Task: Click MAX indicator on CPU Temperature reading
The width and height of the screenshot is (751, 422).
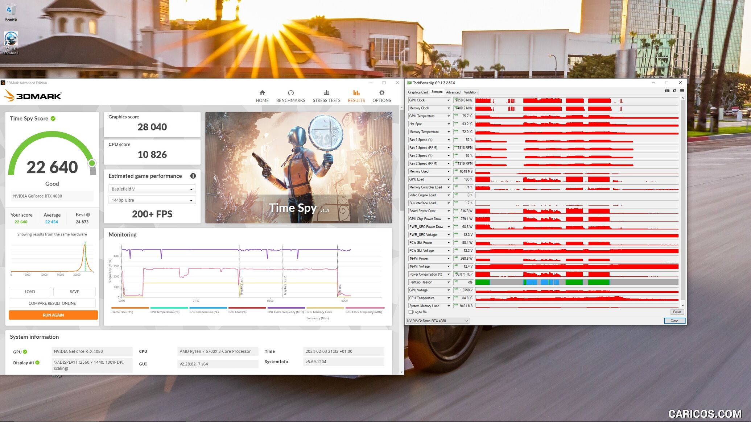Action: pos(456,297)
